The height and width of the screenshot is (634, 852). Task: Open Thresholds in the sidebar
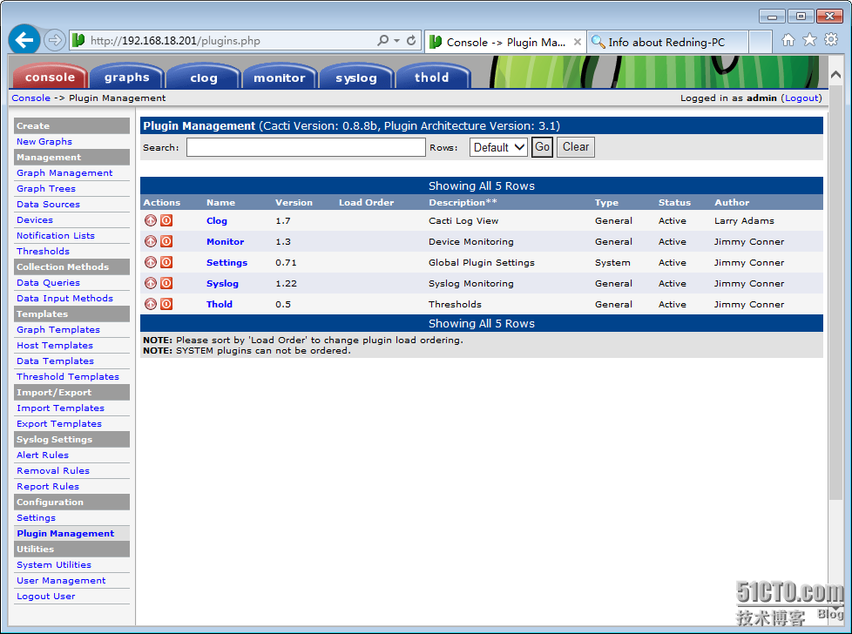pyautogui.click(x=43, y=251)
